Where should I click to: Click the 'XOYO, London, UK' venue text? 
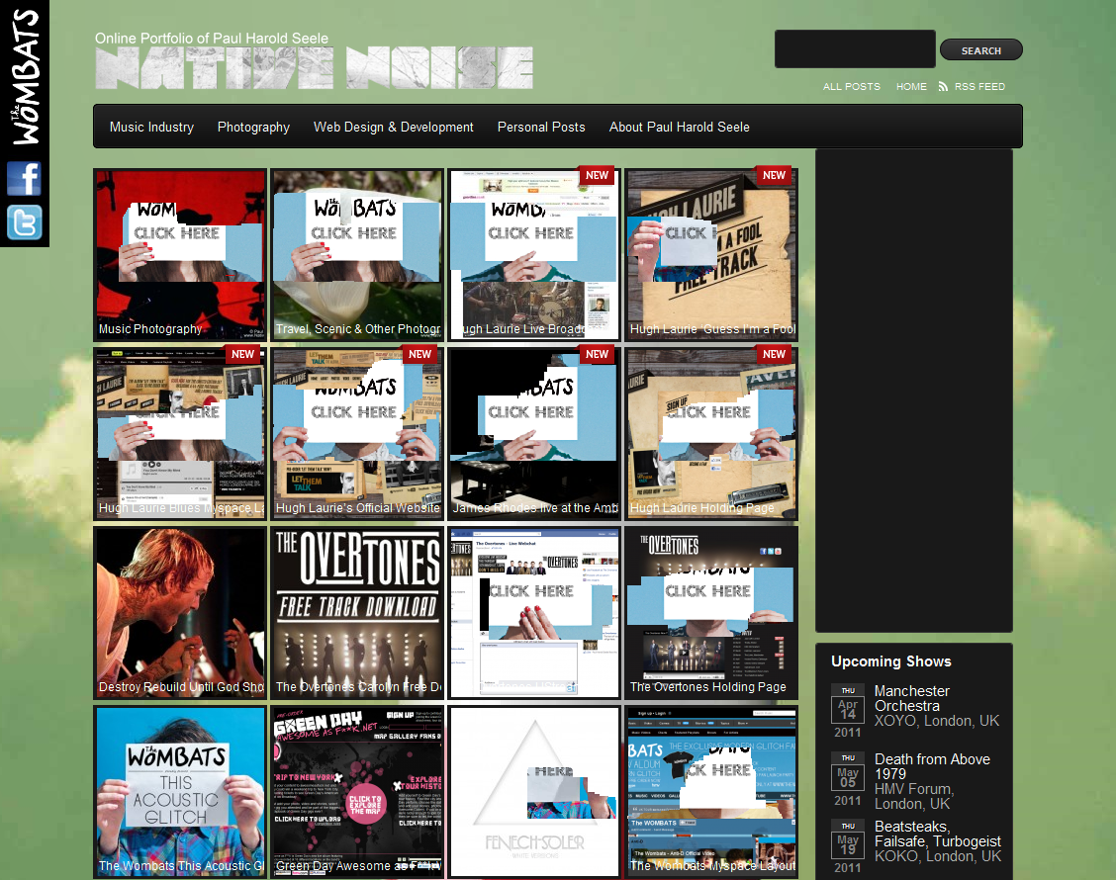937,721
